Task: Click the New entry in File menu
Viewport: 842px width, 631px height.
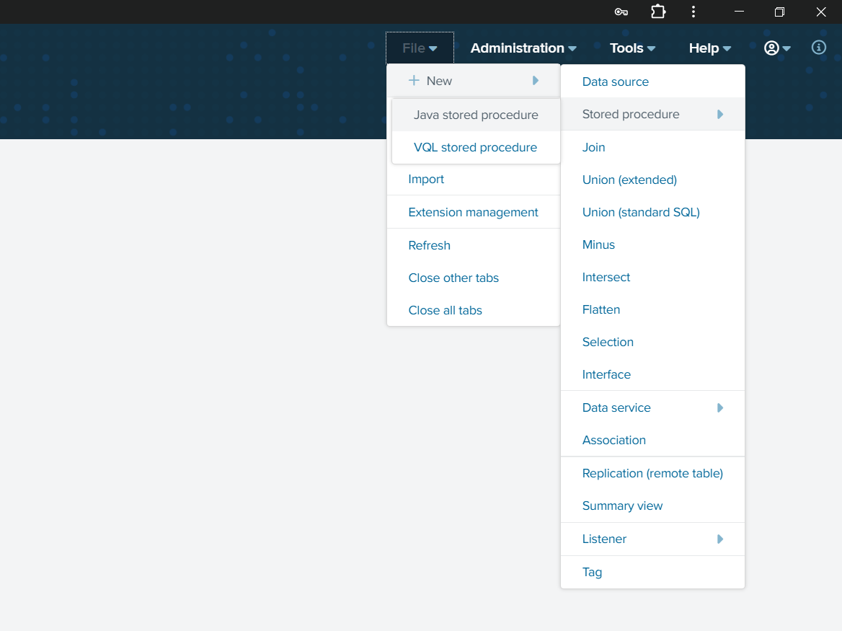Action: point(473,81)
